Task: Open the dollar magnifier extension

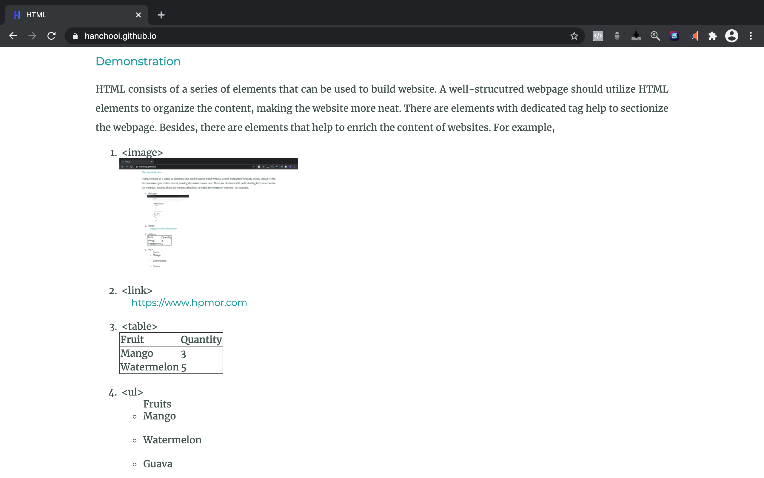Action: point(655,36)
